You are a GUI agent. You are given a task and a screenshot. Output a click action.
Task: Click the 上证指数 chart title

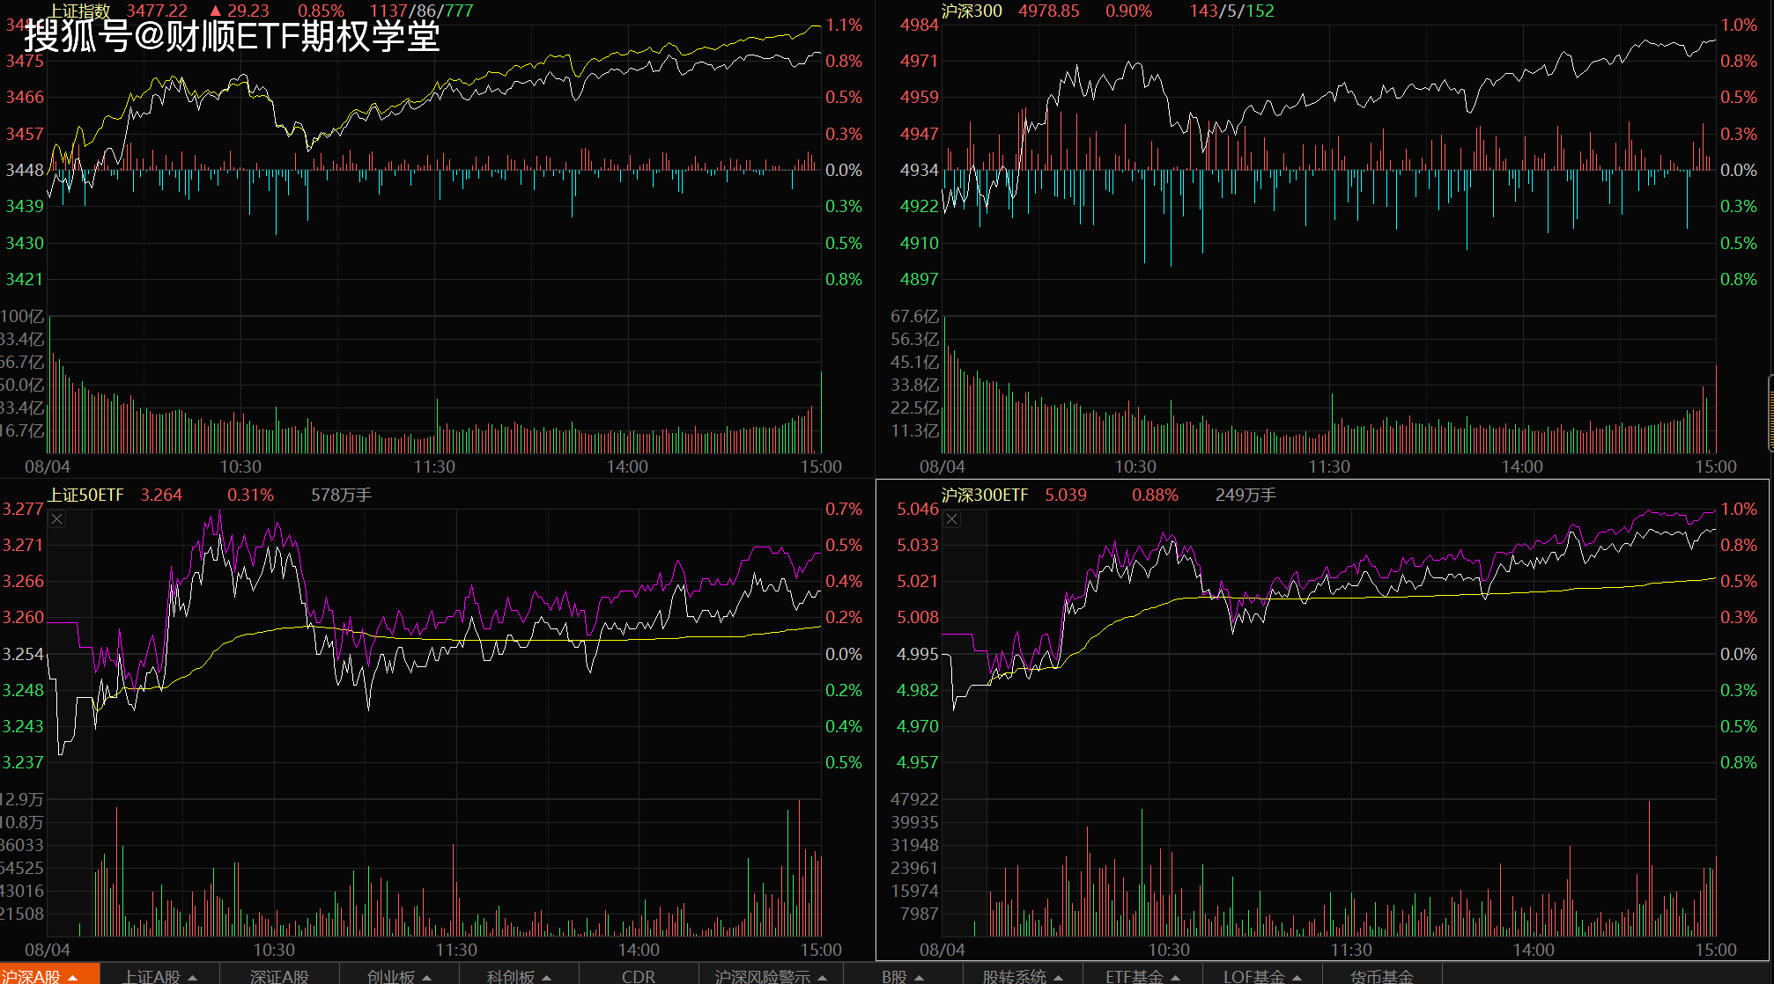[79, 11]
